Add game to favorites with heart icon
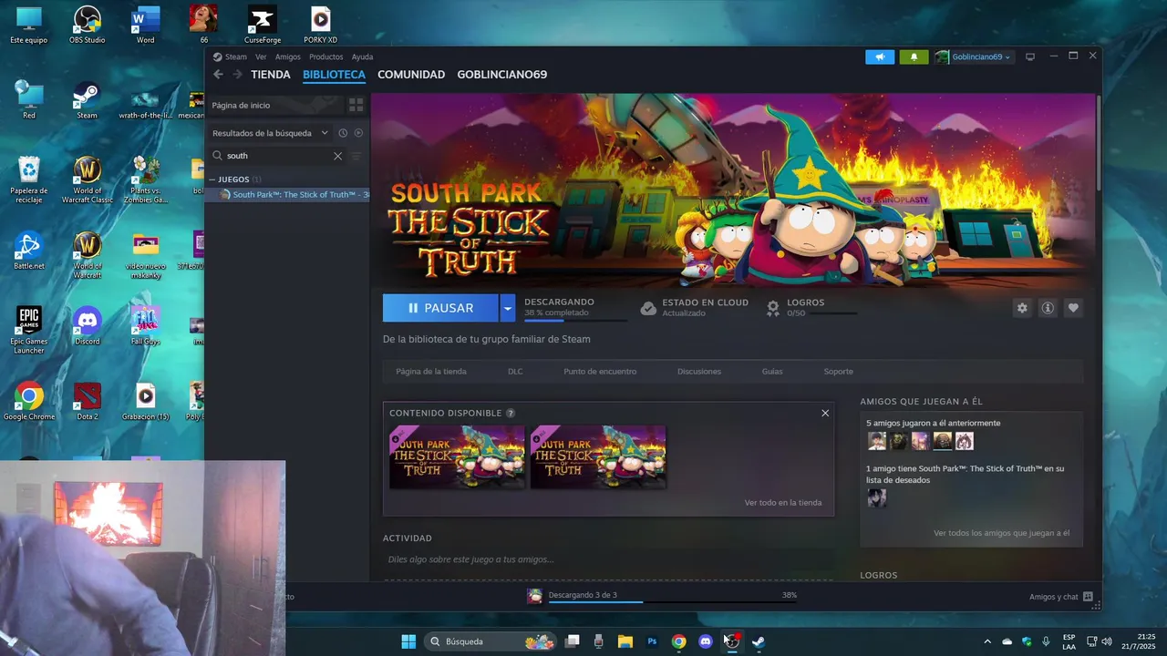 (x=1073, y=308)
